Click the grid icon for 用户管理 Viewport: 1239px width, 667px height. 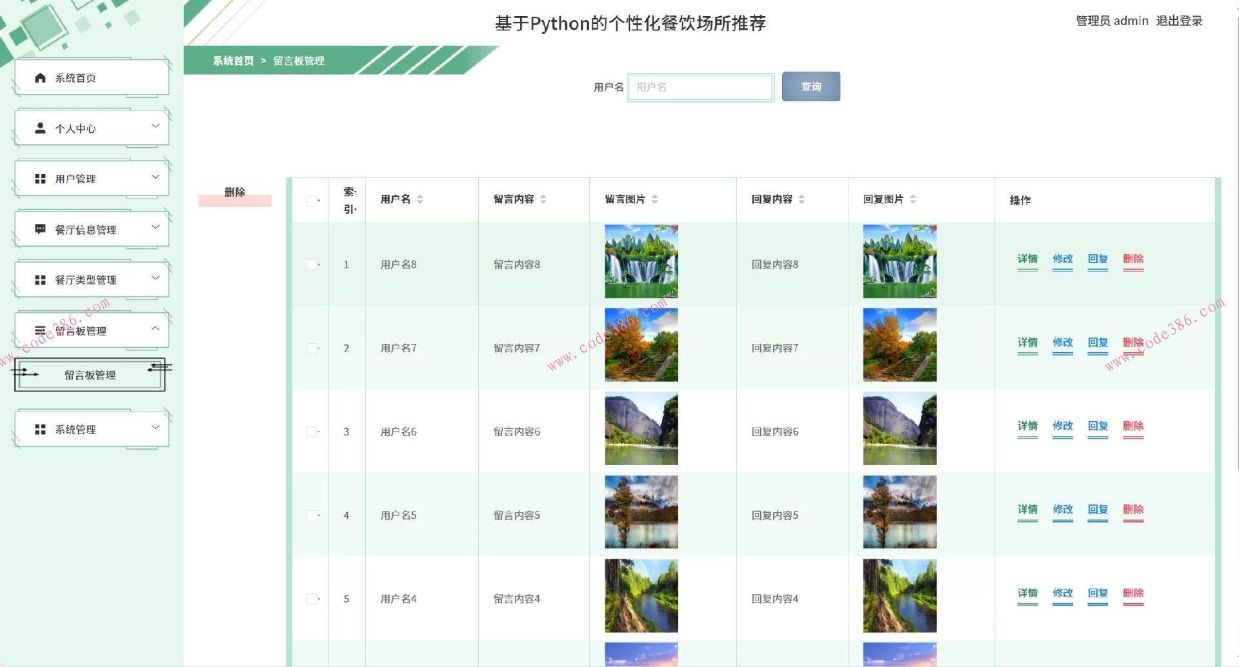point(40,179)
